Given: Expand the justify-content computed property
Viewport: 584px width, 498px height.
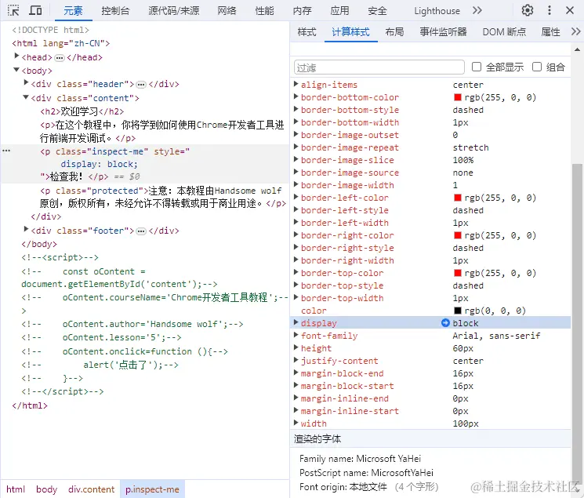Looking at the screenshot, I should coord(296,360).
